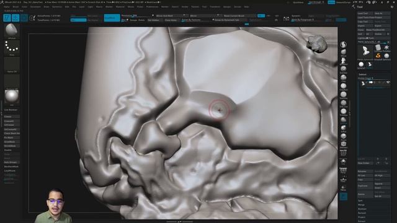Open the Document menu
The image size is (397, 223).
click(35, 7)
